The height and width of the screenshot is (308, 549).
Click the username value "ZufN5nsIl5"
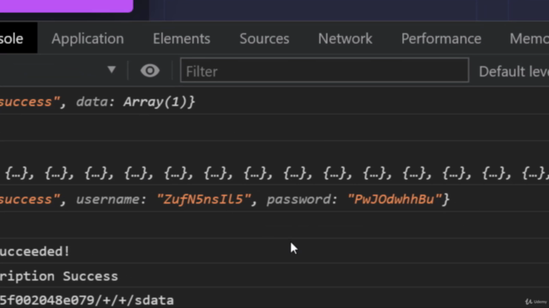pos(204,199)
